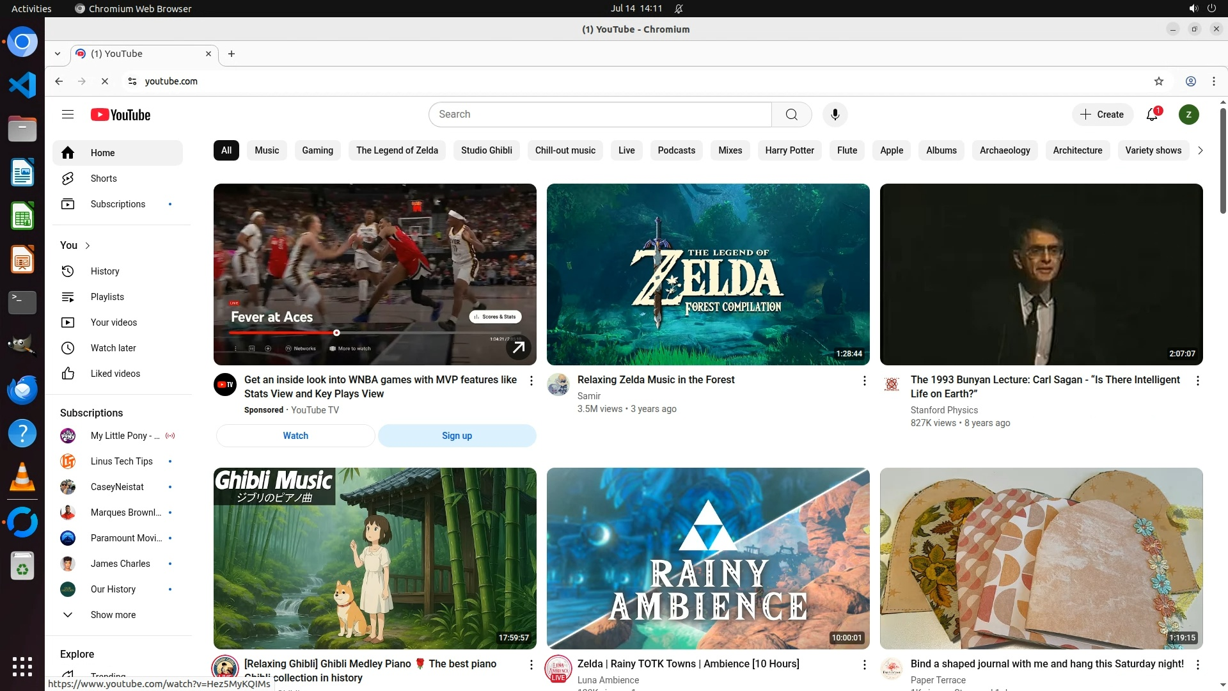The image size is (1228, 691).
Task: Open the Carl Sagan lecture thumbnail
Action: tap(1041, 274)
